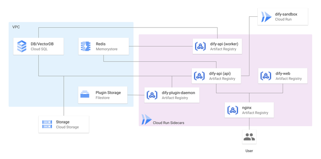Viewport: 321px width, 159px height.
Task: Select the Cloud SQL subtitle
Action: pyautogui.click(x=39, y=49)
